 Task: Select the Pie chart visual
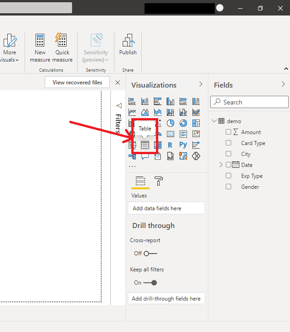(171, 123)
